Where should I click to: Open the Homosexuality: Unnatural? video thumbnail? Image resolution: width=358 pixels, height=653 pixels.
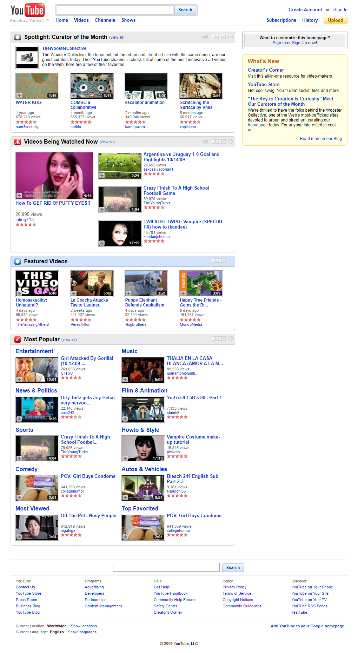tap(37, 284)
